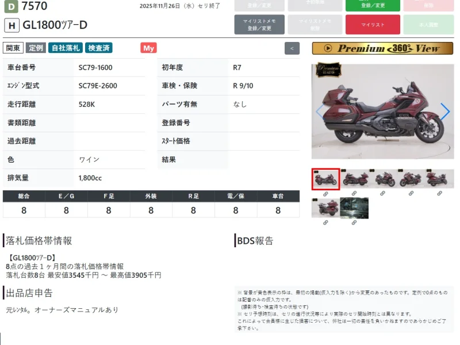Click the 自社落札 tag
The image size is (460, 345).
[66, 48]
